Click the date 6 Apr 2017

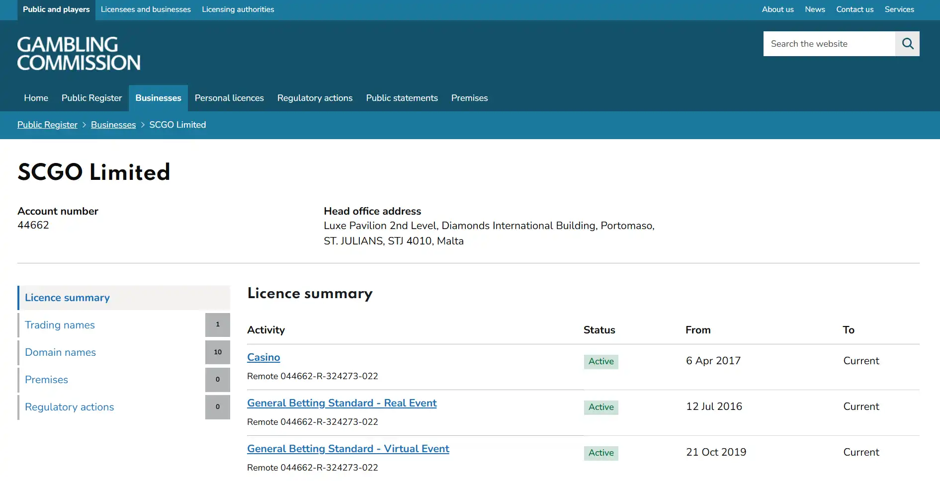point(713,361)
